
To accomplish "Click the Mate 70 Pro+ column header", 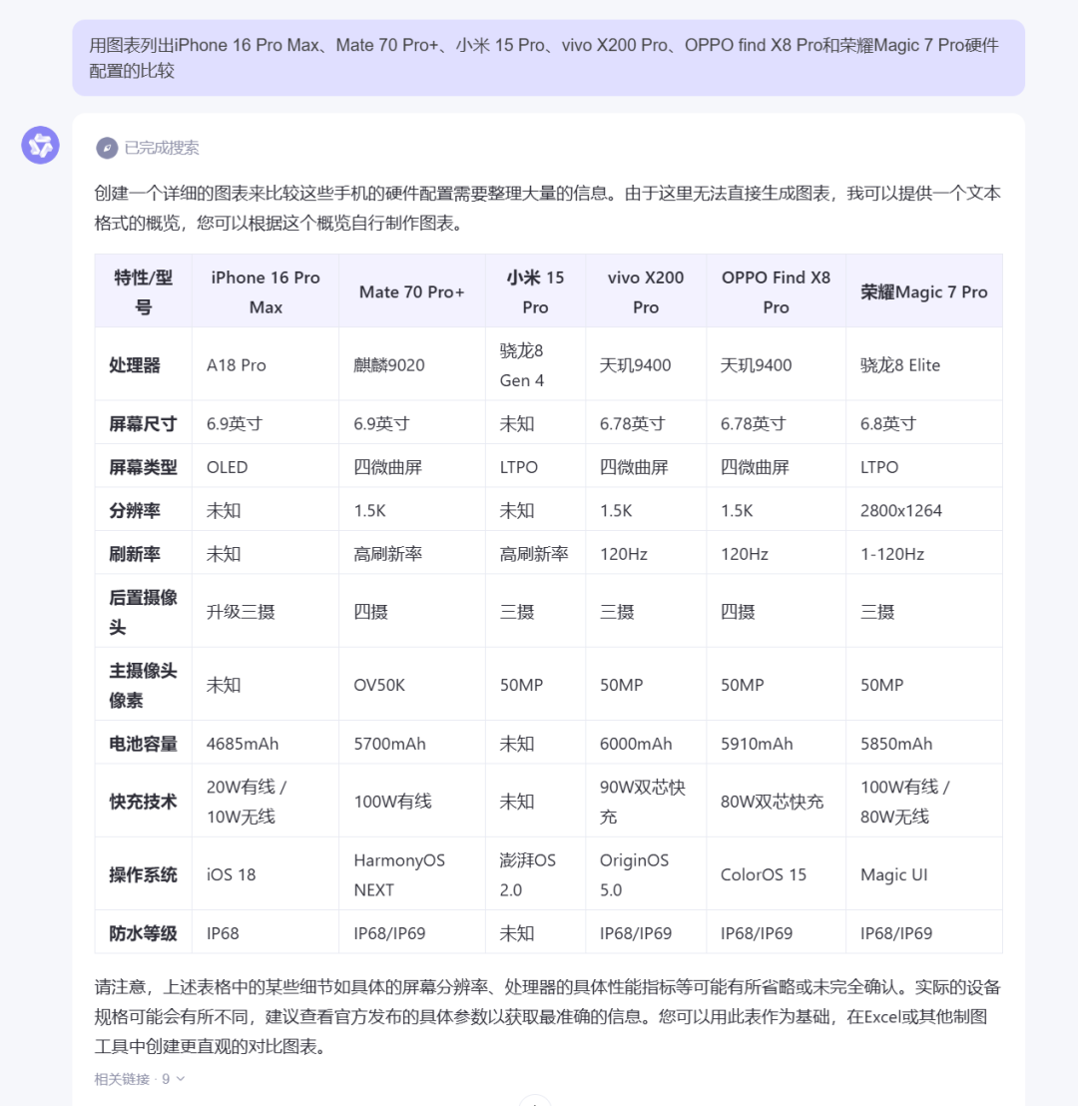I will coord(412,291).
